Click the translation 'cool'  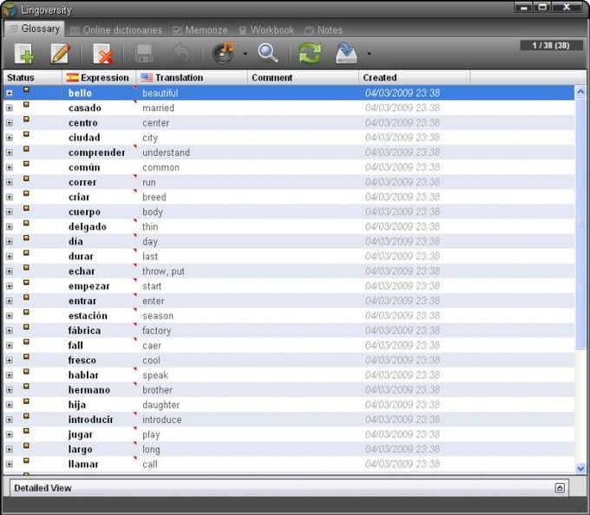151,360
